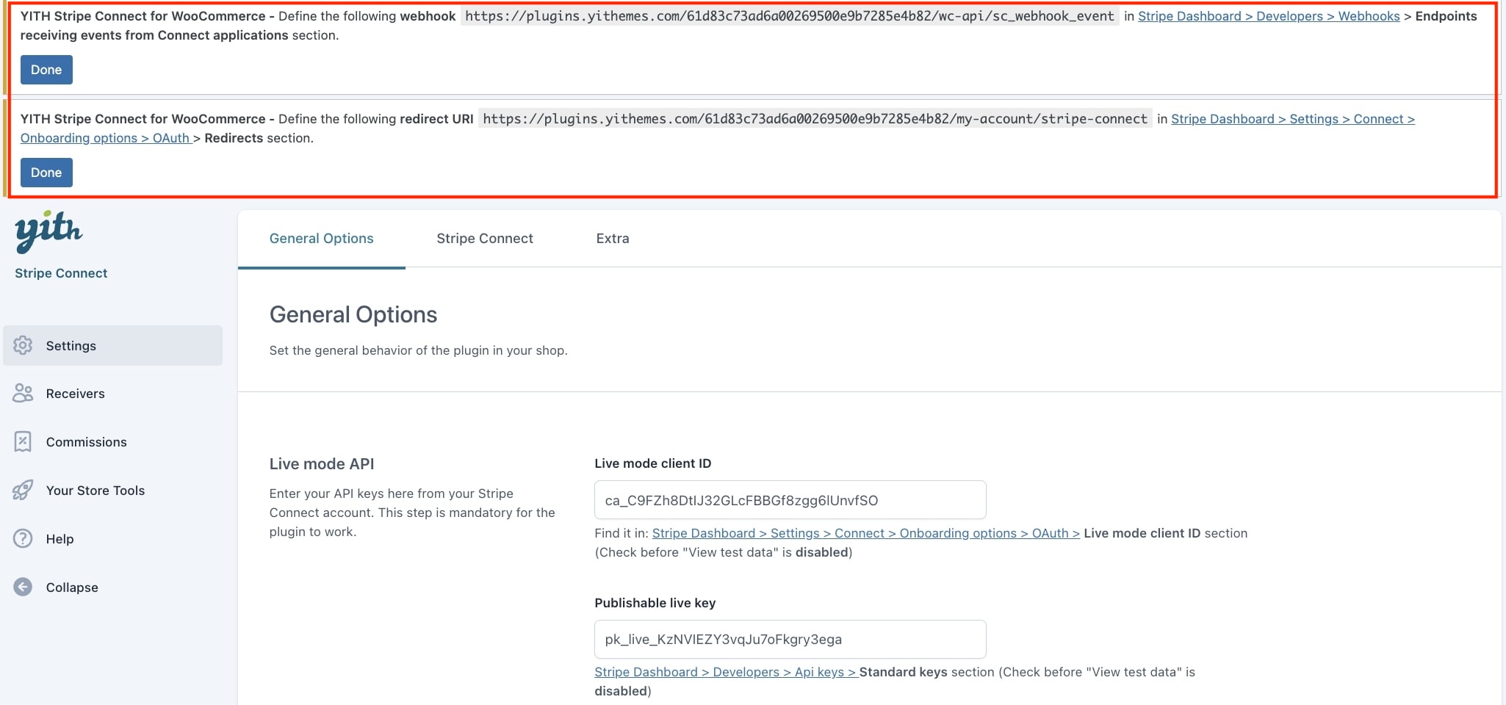Open Stripe Dashboard > Developers > Api keys link

coord(726,672)
